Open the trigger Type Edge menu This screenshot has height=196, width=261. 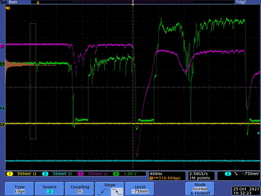[20, 189]
